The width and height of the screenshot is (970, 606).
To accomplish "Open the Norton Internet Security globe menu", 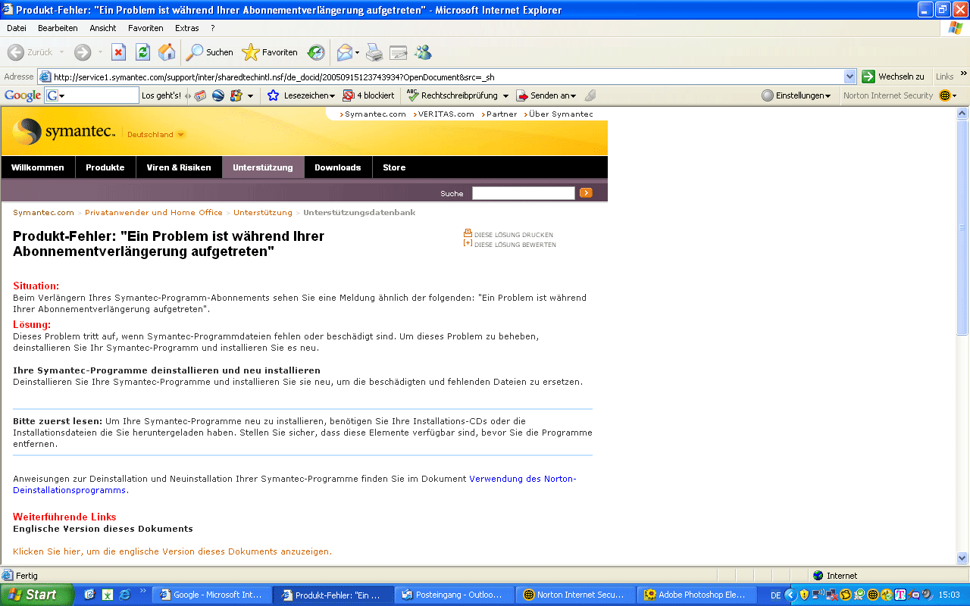I will pyautogui.click(x=948, y=95).
